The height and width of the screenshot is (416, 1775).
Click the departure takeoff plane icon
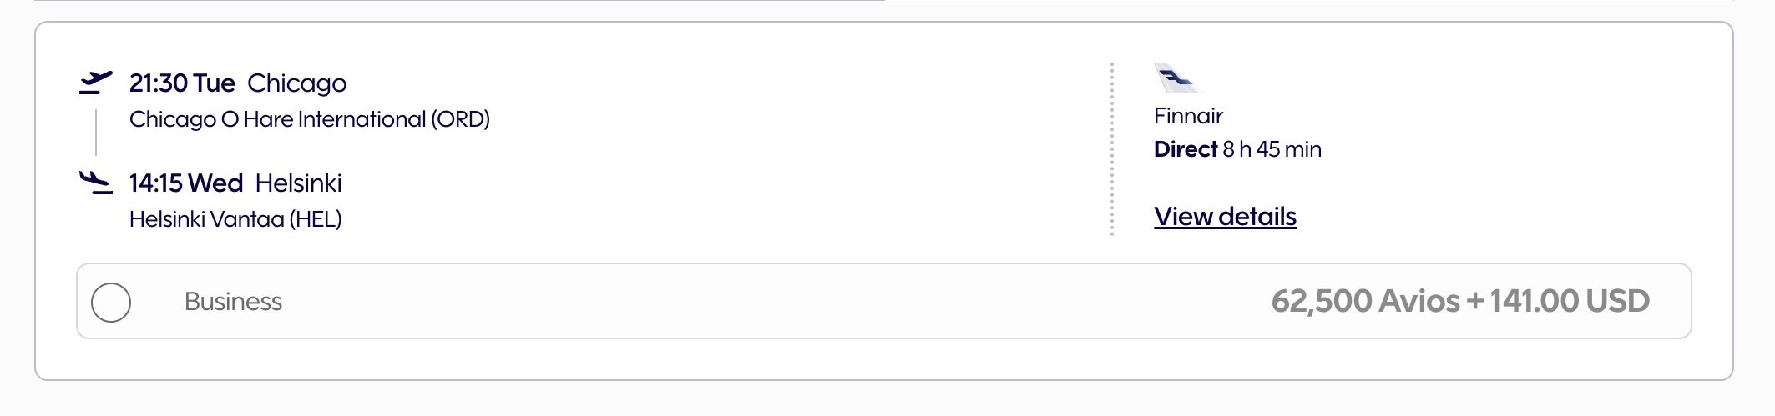[96, 83]
